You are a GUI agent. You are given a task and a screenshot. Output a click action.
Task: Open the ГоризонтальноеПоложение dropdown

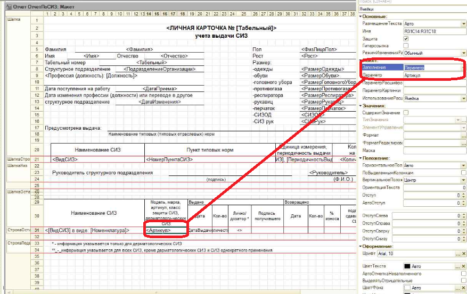point(464,165)
